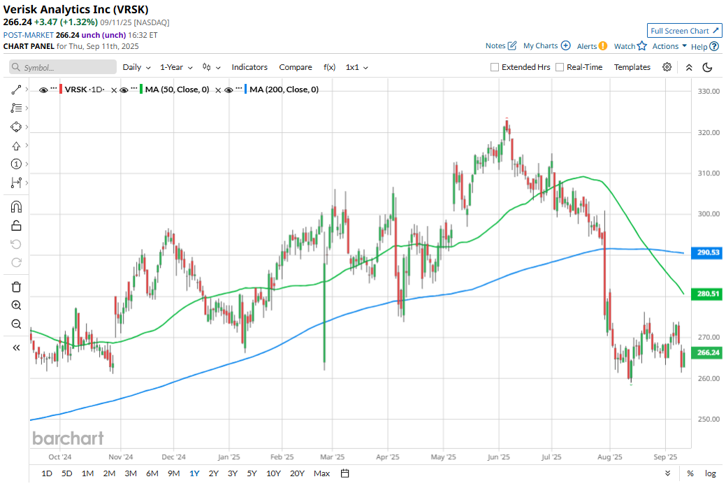Select the 5Y time range
Screen dimensions: 726x486
coord(252,473)
